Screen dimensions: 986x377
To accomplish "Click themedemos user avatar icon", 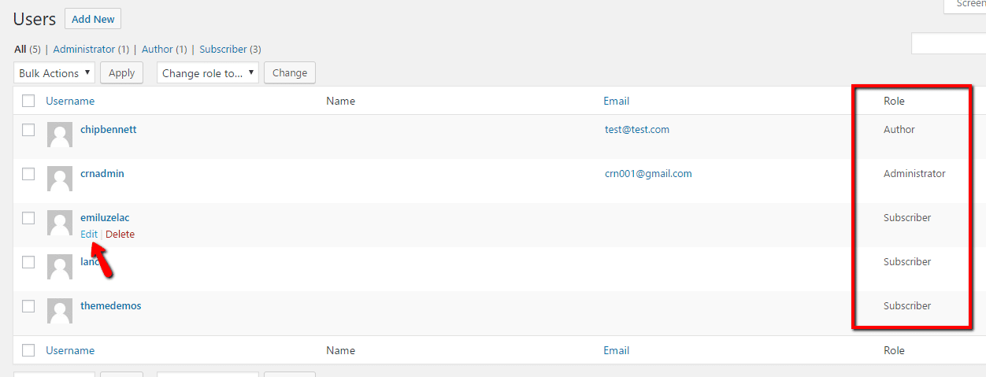I will pyautogui.click(x=60, y=311).
